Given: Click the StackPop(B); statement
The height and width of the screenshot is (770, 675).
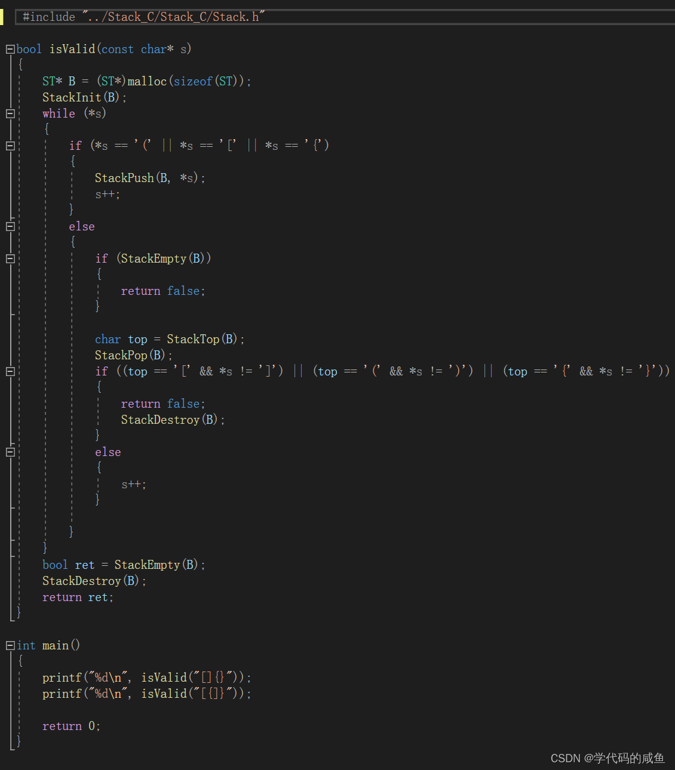Looking at the screenshot, I should click(x=133, y=355).
